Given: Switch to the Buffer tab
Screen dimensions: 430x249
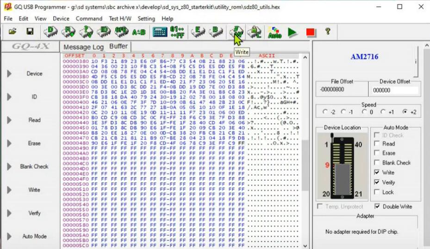Looking at the screenshot, I should pyautogui.click(x=118, y=46).
